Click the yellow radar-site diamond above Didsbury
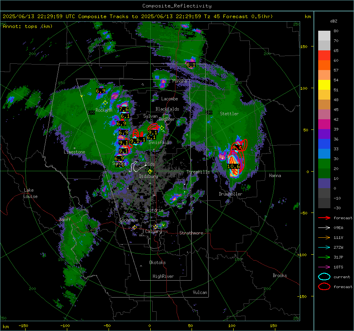354x331 pixels. click(150, 172)
